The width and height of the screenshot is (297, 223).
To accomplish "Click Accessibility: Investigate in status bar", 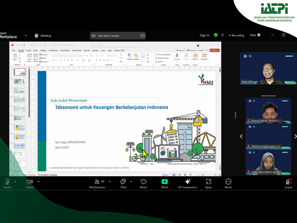I will (48, 175).
